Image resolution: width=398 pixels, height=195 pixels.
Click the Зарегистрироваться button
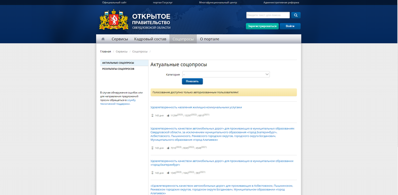(262, 27)
